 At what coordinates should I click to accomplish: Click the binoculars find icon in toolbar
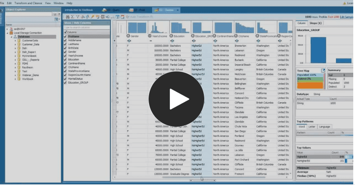pyautogui.click(x=68, y=17)
